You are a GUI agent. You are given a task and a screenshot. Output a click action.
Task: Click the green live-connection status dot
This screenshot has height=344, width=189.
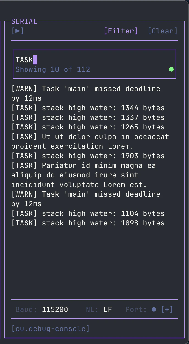pos(171,69)
